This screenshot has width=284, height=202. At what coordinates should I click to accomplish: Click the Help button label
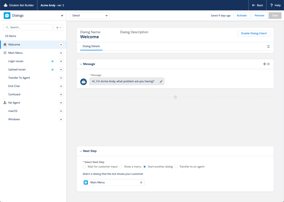[278, 5]
